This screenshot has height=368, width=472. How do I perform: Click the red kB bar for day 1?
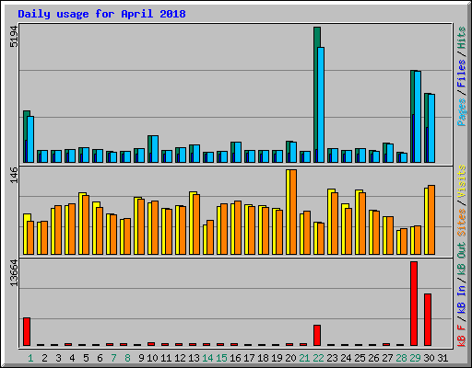[x=27, y=332]
